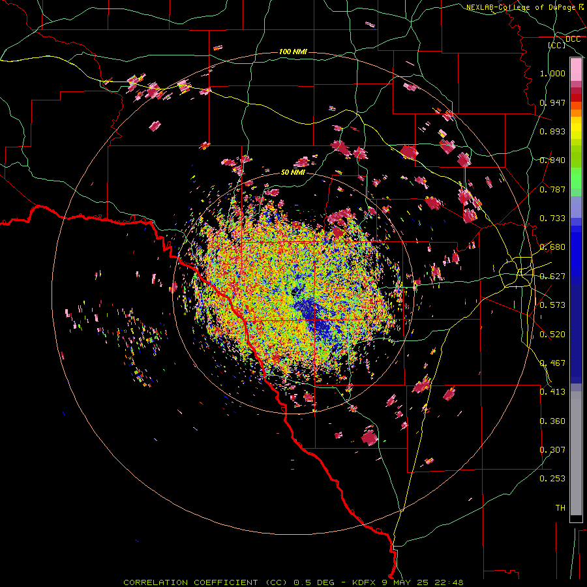Click the 0.5 DEG elevation text in the caption
This screenshot has height=587, width=587.
click(314, 582)
